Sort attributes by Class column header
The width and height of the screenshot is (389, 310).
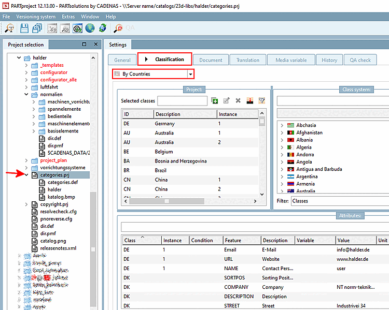click(x=142, y=240)
